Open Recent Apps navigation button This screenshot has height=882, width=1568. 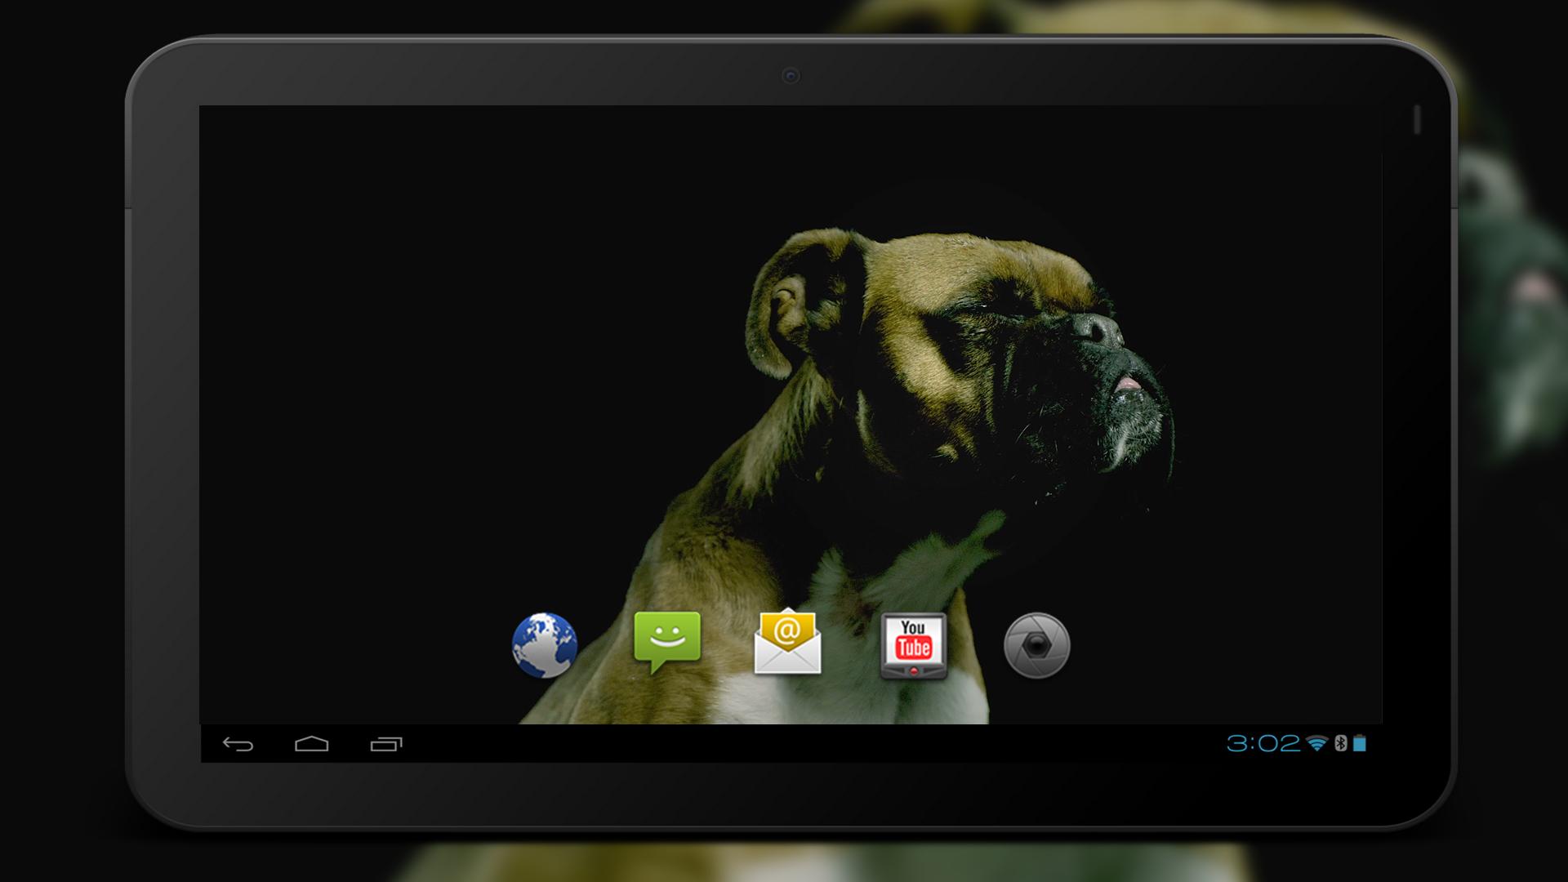tap(386, 744)
